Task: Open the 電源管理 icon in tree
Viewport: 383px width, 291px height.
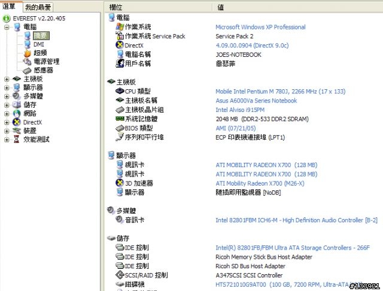Action: coord(27,62)
